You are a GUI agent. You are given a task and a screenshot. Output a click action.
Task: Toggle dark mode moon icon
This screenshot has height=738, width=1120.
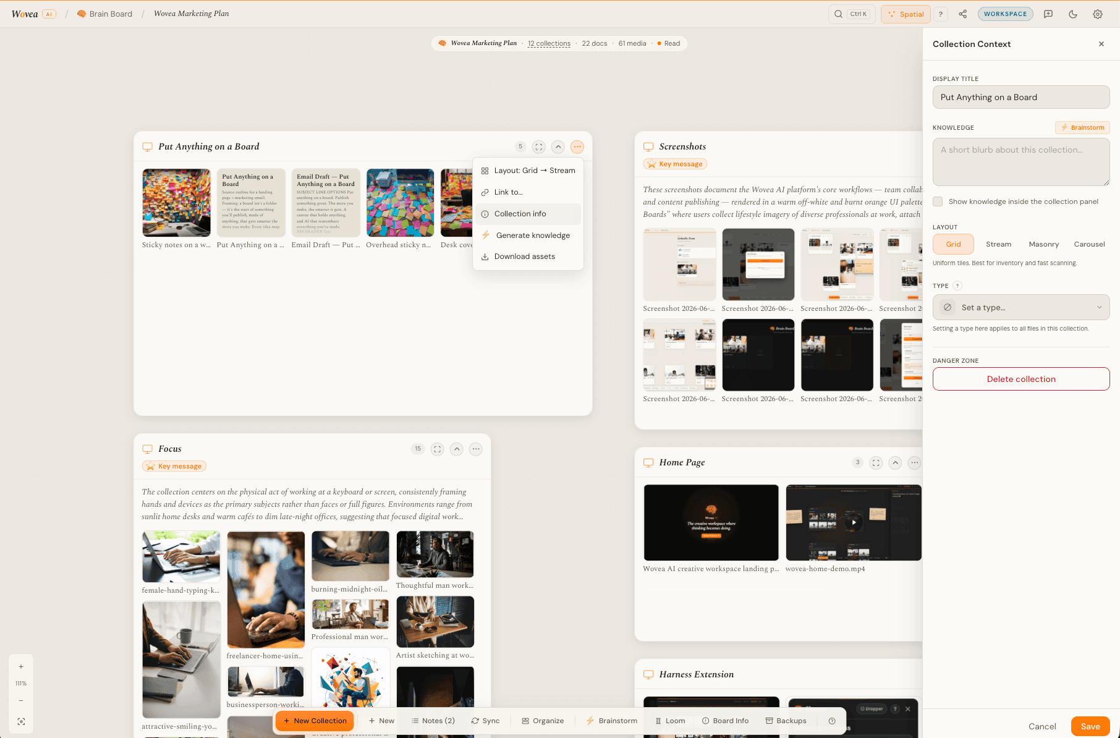tap(1073, 14)
